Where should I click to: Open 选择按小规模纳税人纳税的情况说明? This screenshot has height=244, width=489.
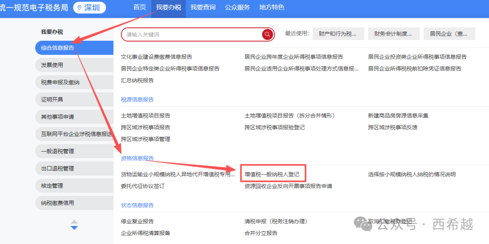pos(412,174)
